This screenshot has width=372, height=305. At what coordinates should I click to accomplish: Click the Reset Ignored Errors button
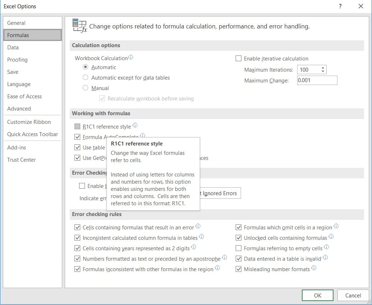pyautogui.click(x=220, y=193)
